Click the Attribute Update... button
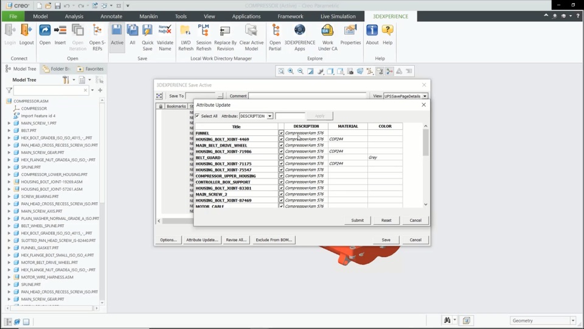 pyautogui.click(x=202, y=240)
